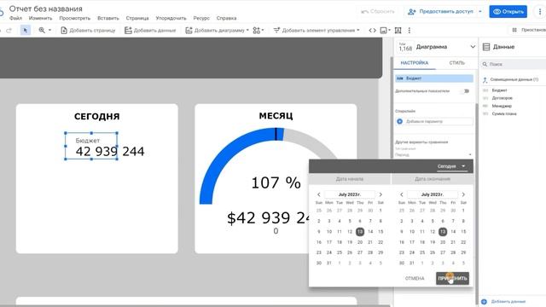Image resolution: width=546 pixels, height=307 pixels.
Task: Click the ПРИМЕНИТЬ apply button
Action: (x=452, y=279)
